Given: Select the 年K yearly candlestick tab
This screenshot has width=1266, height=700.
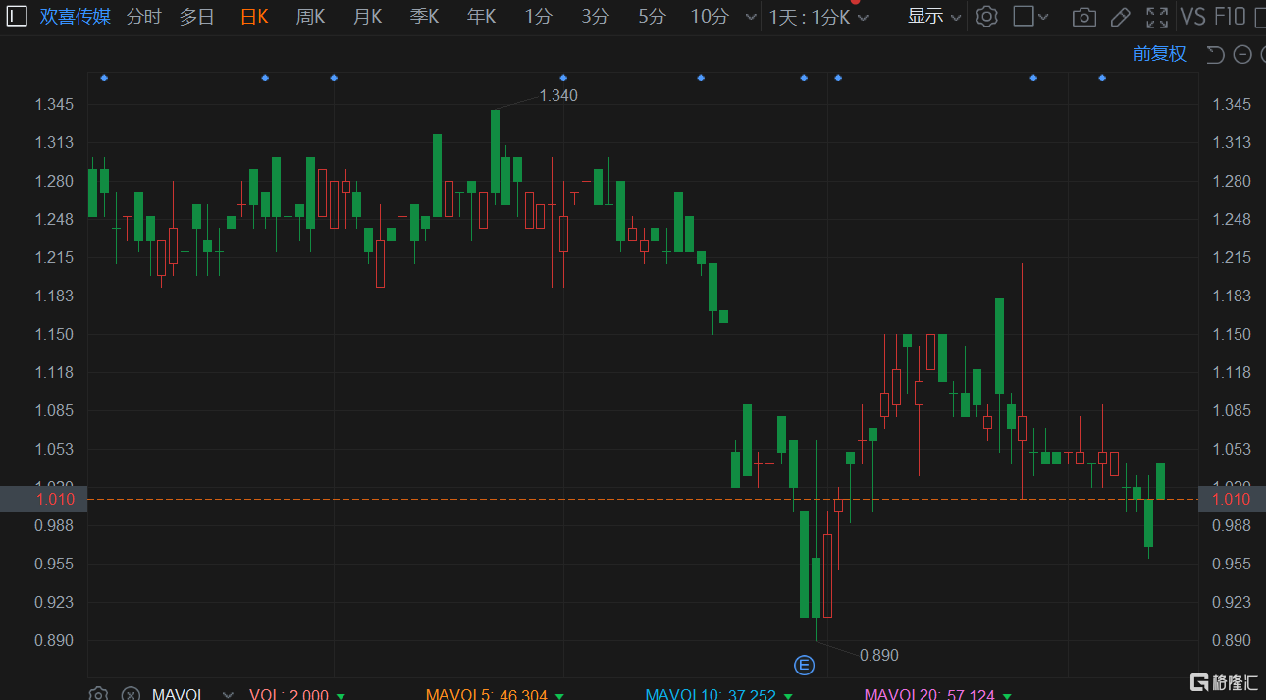Looking at the screenshot, I should (481, 16).
